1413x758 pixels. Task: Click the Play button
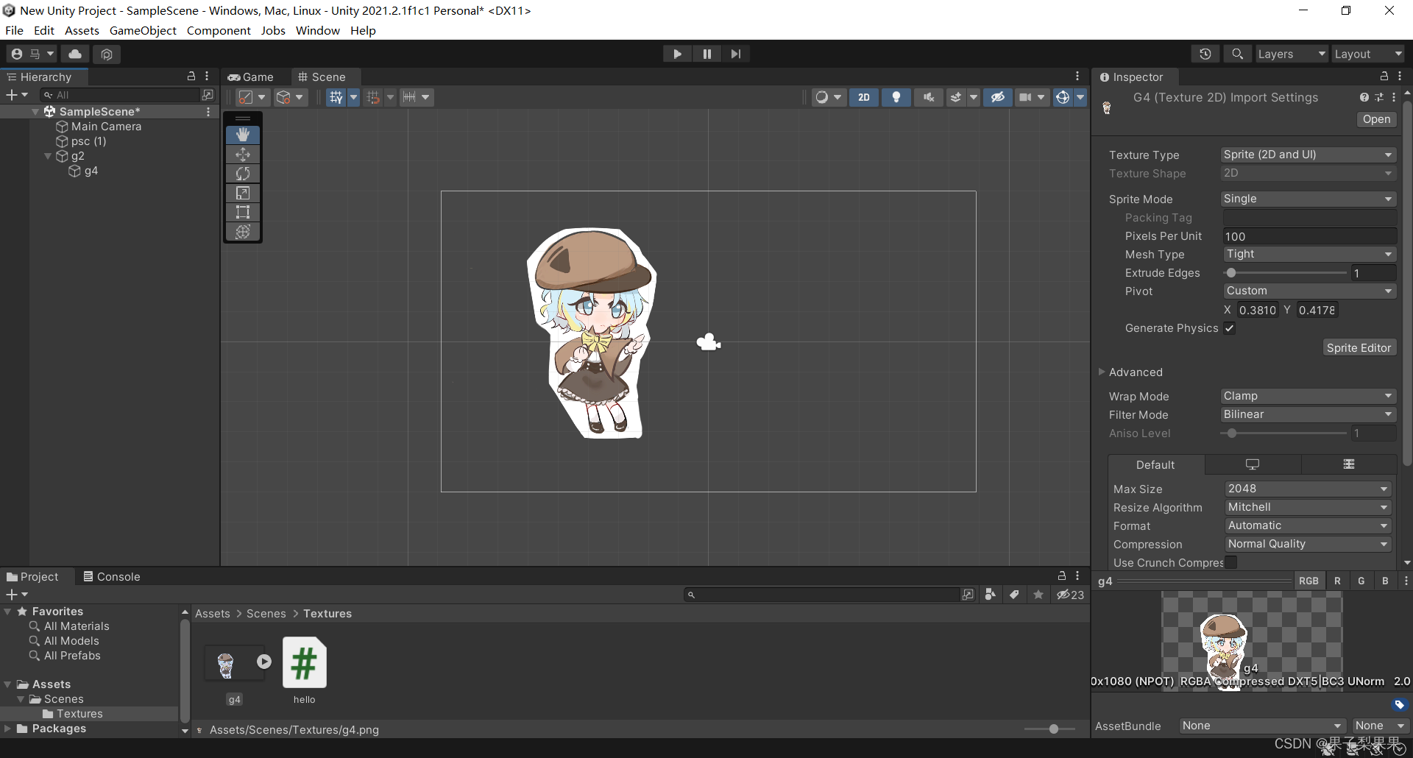[677, 54]
